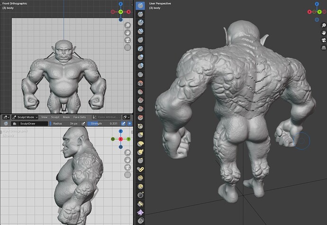327x225 pixels.
Task: Select the Blob brush tool
Action: click(x=140, y=66)
